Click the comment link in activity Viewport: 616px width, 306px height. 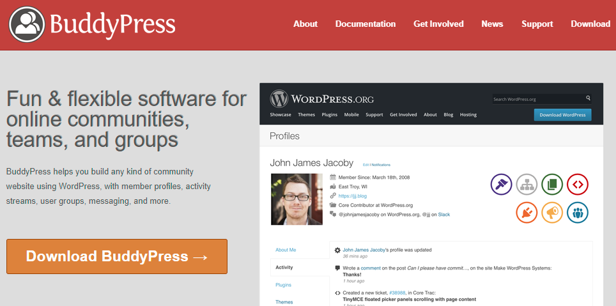pos(371,268)
